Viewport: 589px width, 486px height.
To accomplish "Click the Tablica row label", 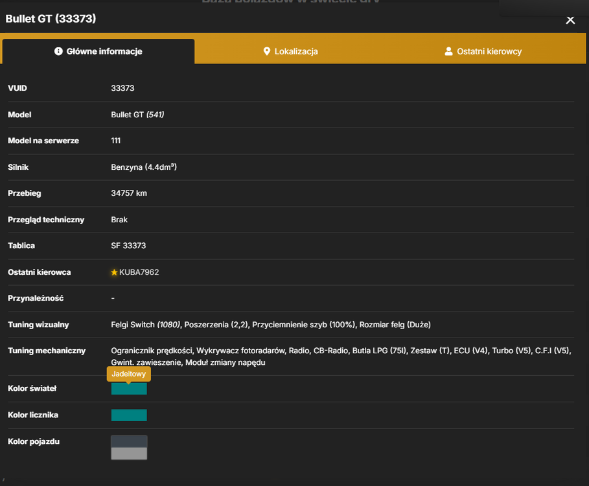I will click(x=21, y=246).
